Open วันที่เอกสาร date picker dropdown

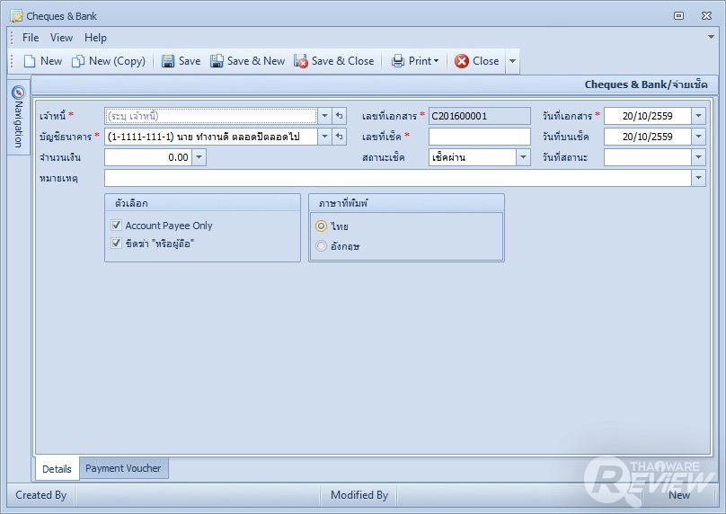tap(699, 116)
